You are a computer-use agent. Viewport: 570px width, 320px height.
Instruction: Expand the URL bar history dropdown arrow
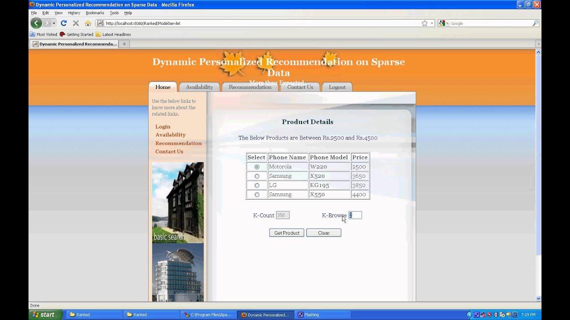(432, 23)
